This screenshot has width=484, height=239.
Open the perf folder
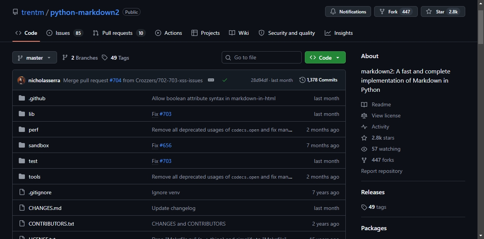(x=33, y=130)
